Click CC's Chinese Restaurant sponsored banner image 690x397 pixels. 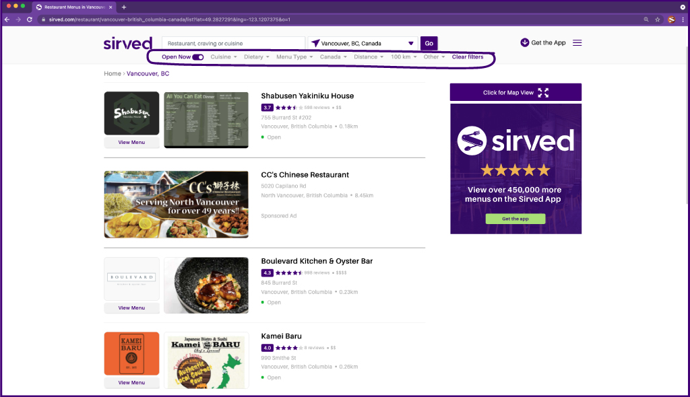click(176, 205)
